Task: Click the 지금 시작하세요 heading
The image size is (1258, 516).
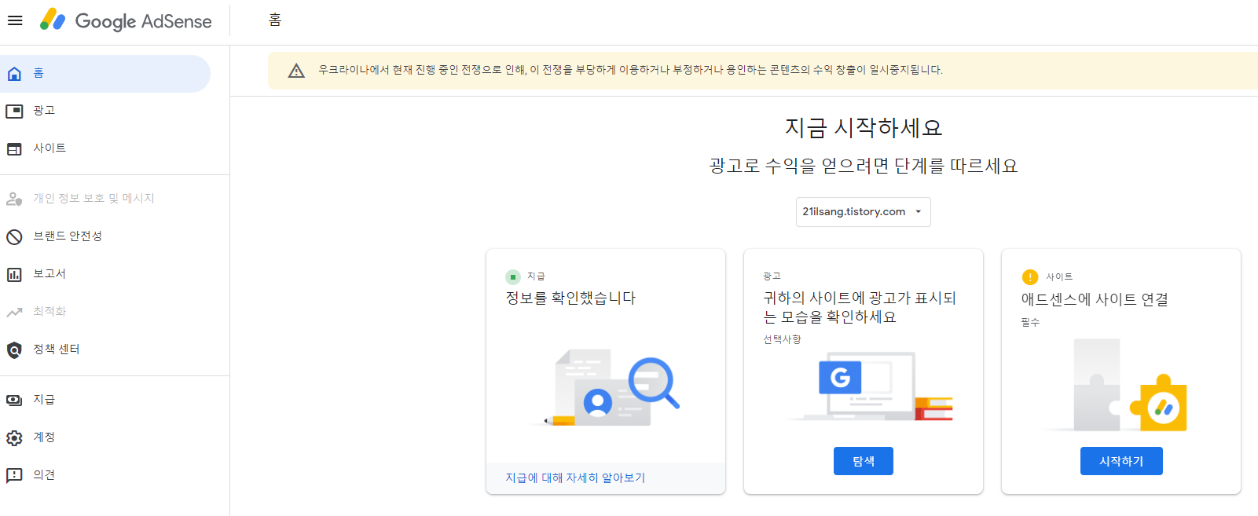Action: click(863, 127)
